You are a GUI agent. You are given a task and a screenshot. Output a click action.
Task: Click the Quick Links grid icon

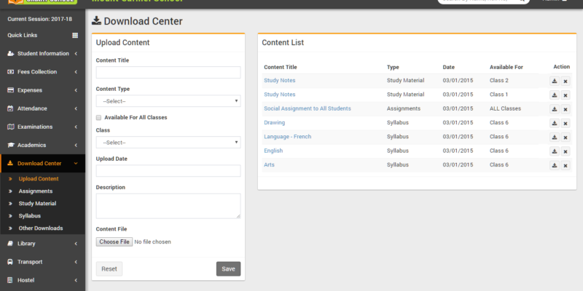click(x=75, y=36)
